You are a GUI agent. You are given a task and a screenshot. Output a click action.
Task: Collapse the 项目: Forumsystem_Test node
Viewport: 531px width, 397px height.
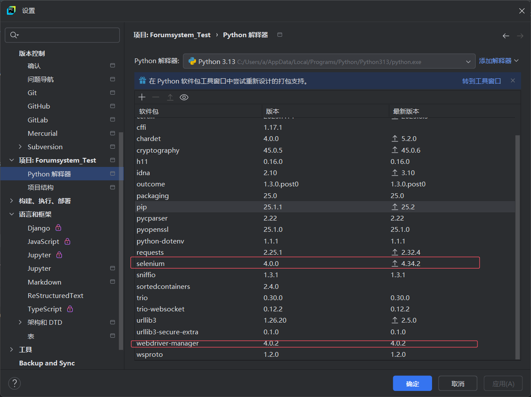[x=12, y=160]
